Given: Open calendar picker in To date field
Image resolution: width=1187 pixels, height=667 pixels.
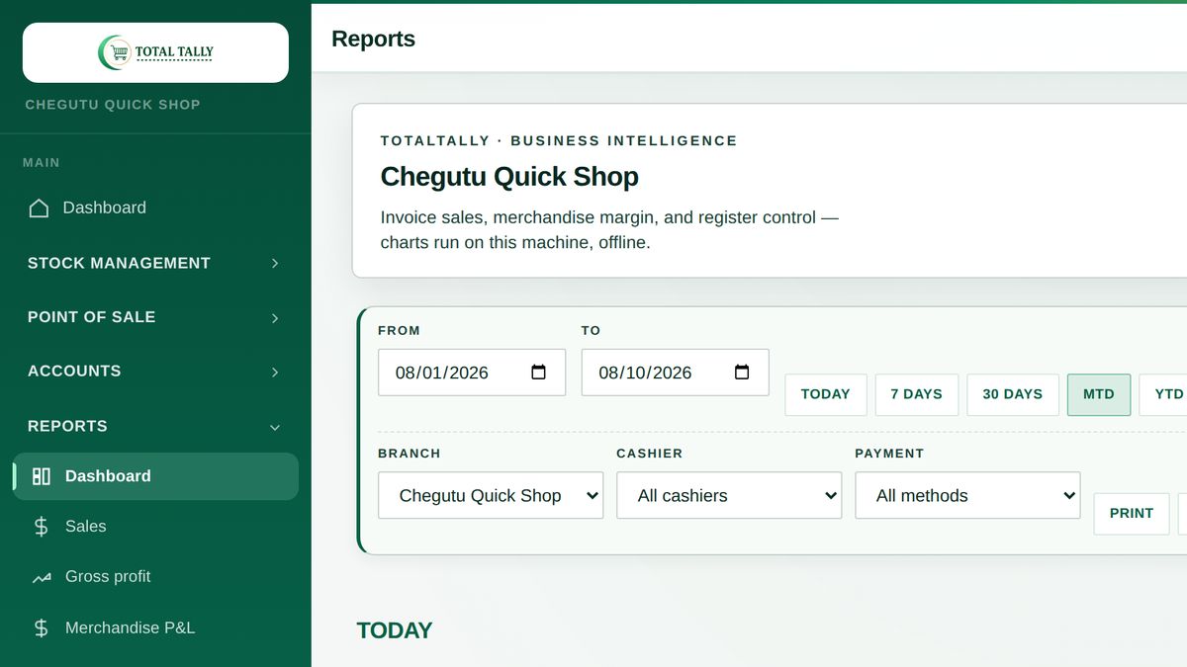Looking at the screenshot, I should (742, 373).
